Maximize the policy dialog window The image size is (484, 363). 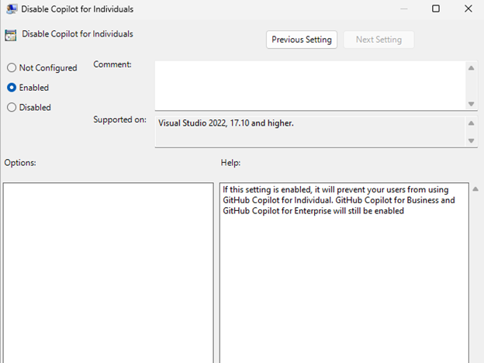tap(436, 9)
